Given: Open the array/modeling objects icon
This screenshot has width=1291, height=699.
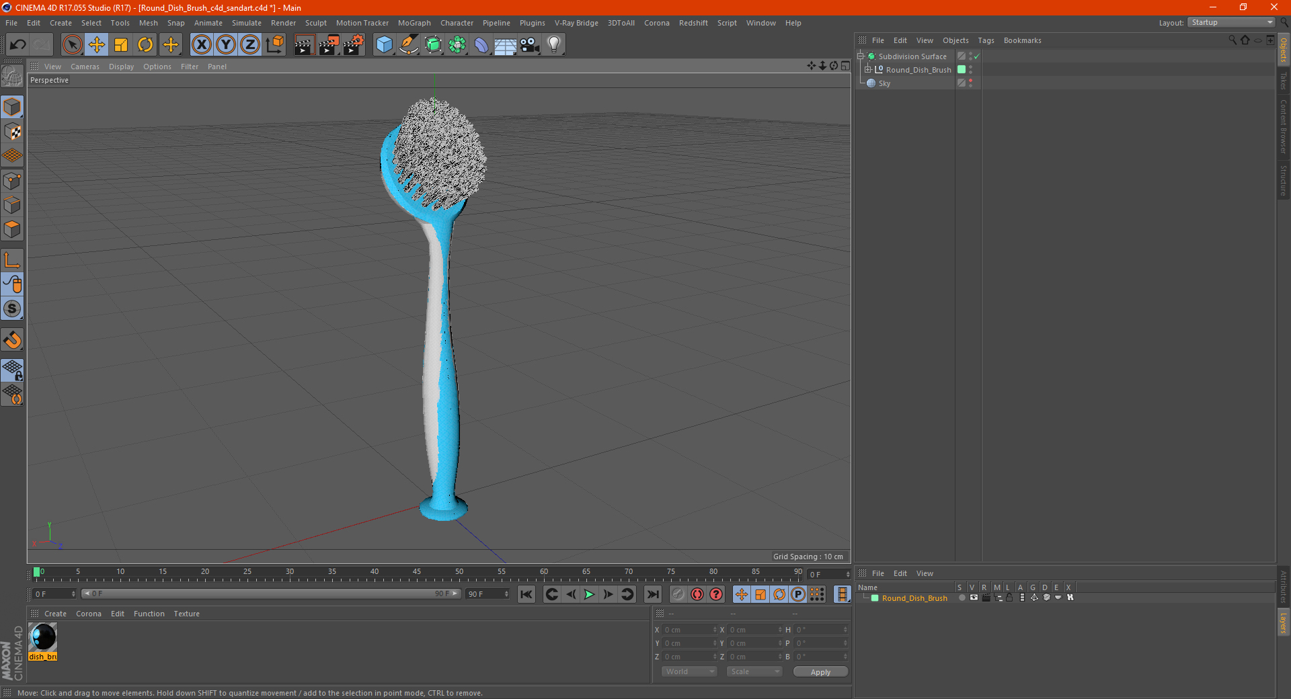Looking at the screenshot, I should point(458,45).
